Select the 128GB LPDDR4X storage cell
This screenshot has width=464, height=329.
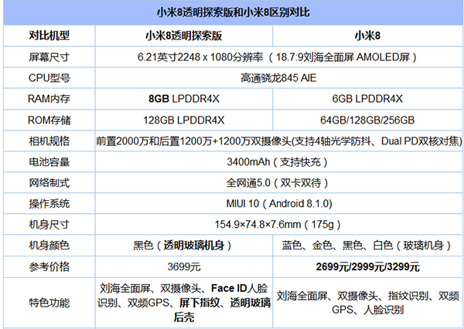tap(183, 120)
